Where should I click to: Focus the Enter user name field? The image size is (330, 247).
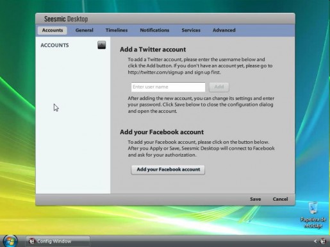[x=168, y=87]
